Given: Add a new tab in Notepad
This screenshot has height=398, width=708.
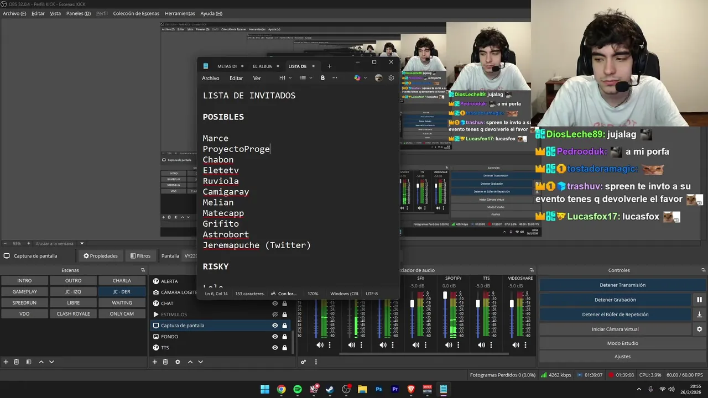Looking at the screenshot, I should 329,66.
